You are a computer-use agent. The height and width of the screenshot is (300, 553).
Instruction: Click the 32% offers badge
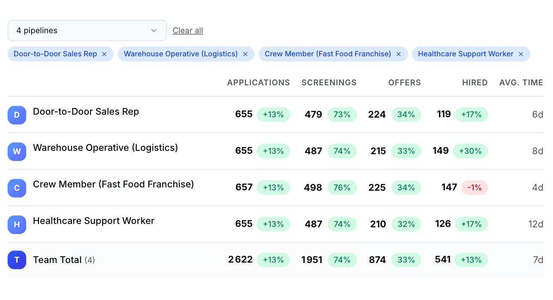point(406,224)
